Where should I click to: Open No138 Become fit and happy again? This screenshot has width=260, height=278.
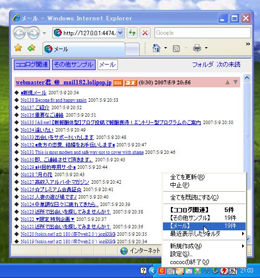coord(53,100)
